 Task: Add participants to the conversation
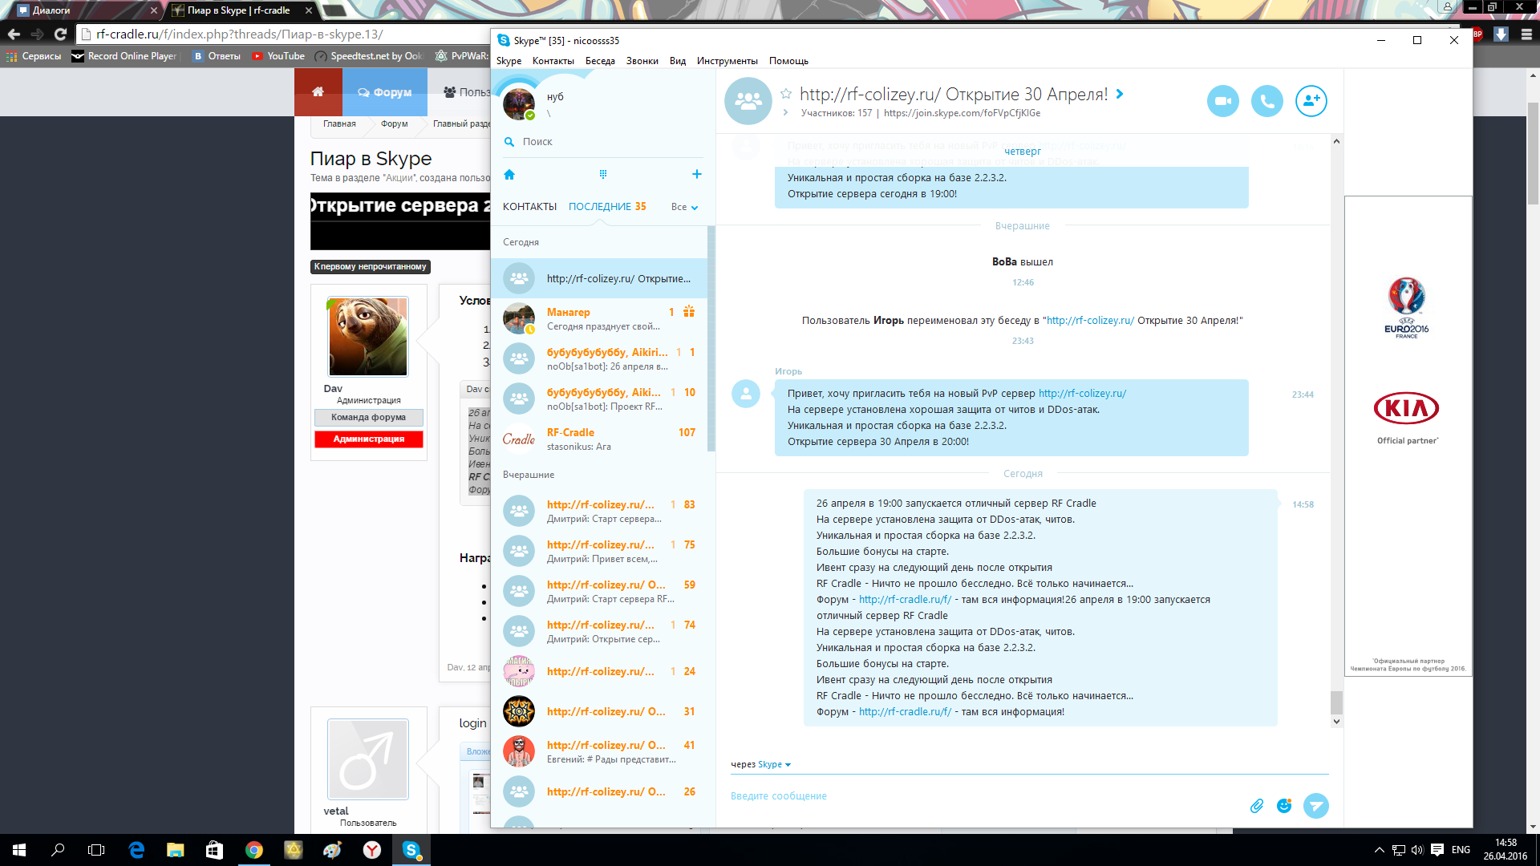[1311, 101]
